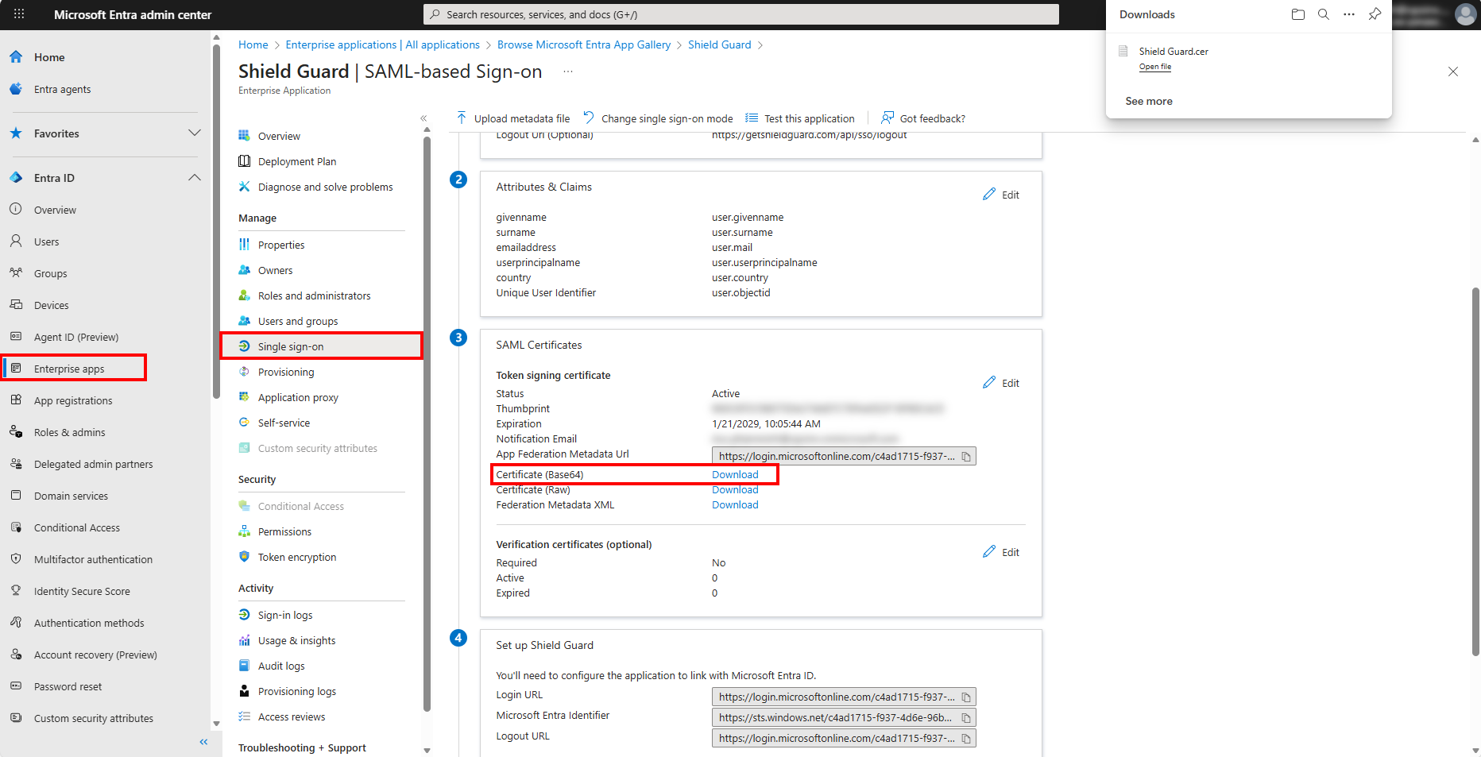Copy the Login URL value
Screen dimensions: 1481x757
coord(966,697)
